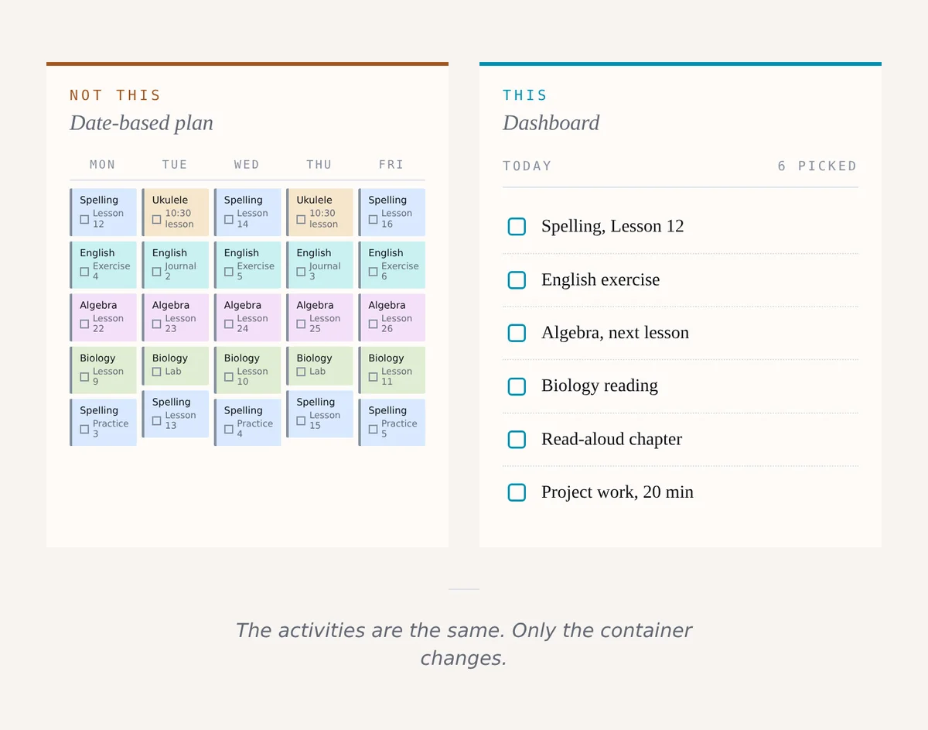928x730 pixels.
Task: Tick the Spelling Lesson 15 checkbox
Action: [301, 421]
